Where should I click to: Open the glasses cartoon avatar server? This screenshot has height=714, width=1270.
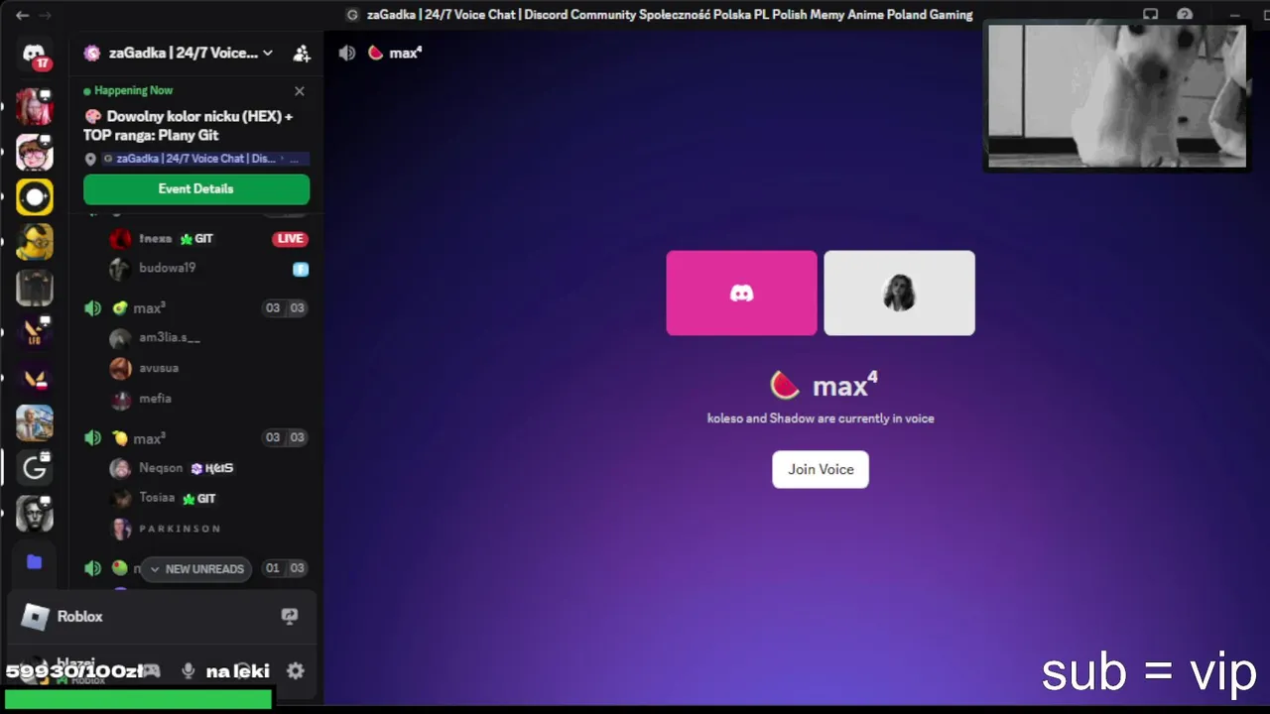35,152
